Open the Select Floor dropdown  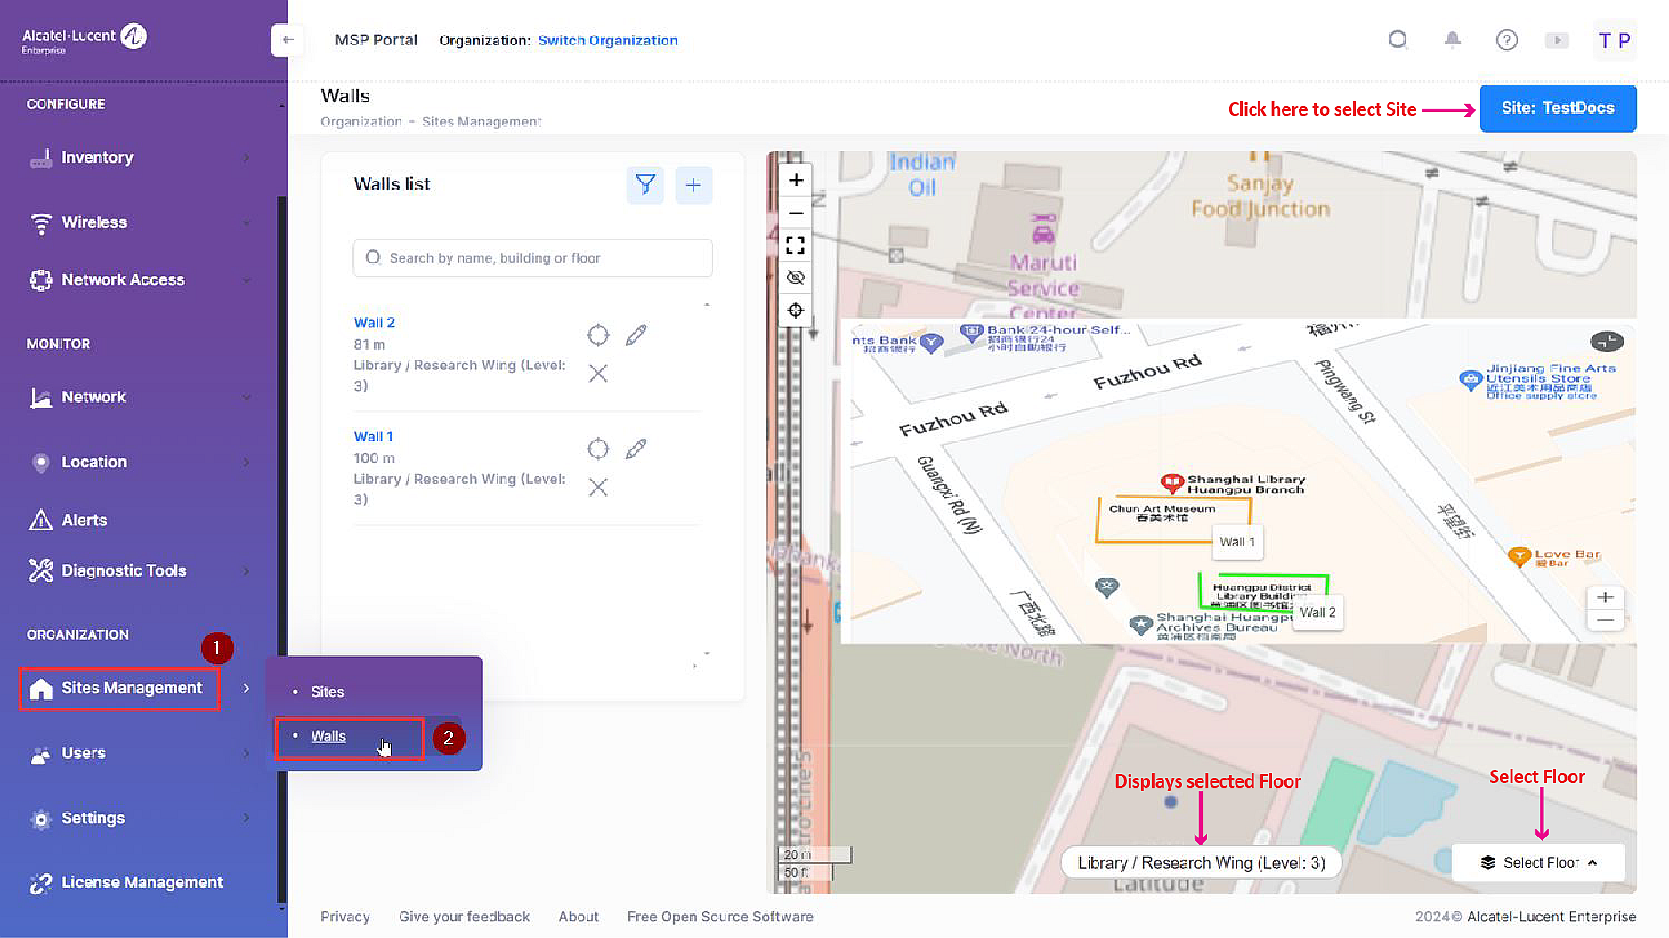click(1538, 862)
